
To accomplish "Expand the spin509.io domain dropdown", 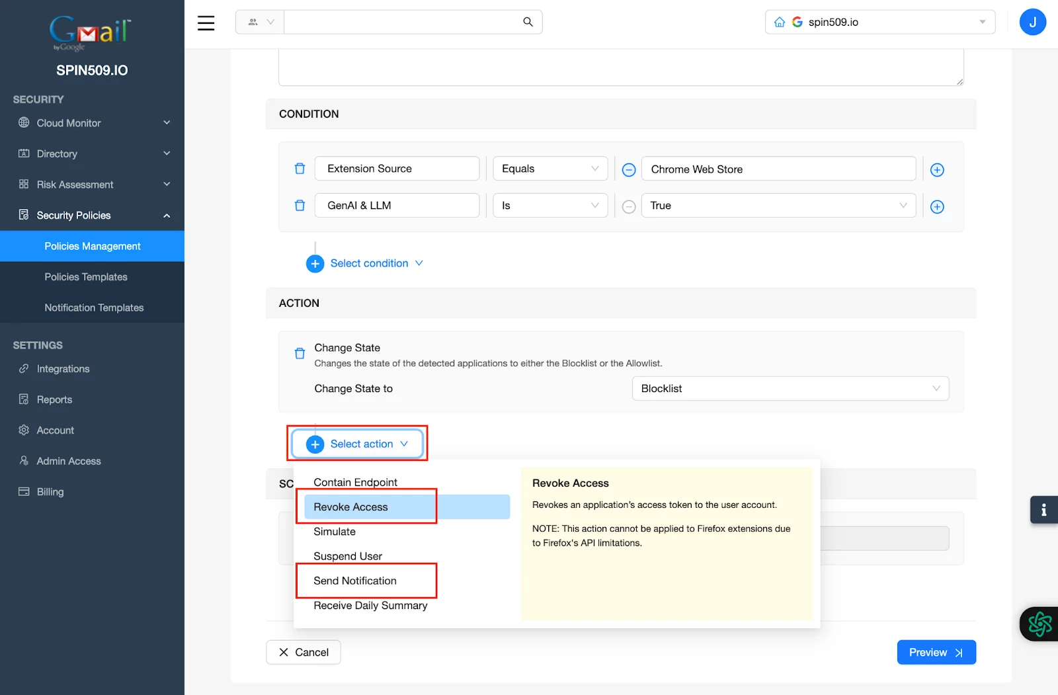I will [x=983, y=22].
